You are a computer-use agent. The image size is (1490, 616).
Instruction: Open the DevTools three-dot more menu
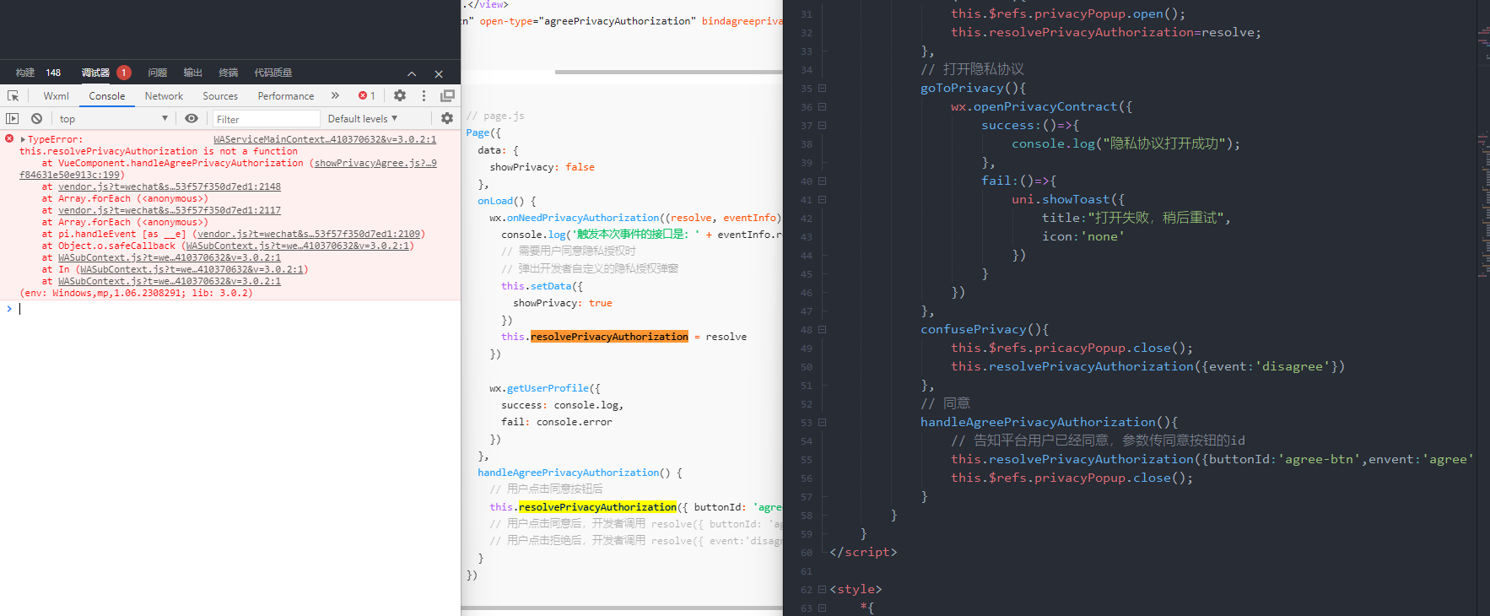coord(424,96)
